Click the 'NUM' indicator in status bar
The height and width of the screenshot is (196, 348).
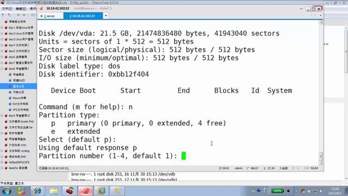tap(314, 168)
